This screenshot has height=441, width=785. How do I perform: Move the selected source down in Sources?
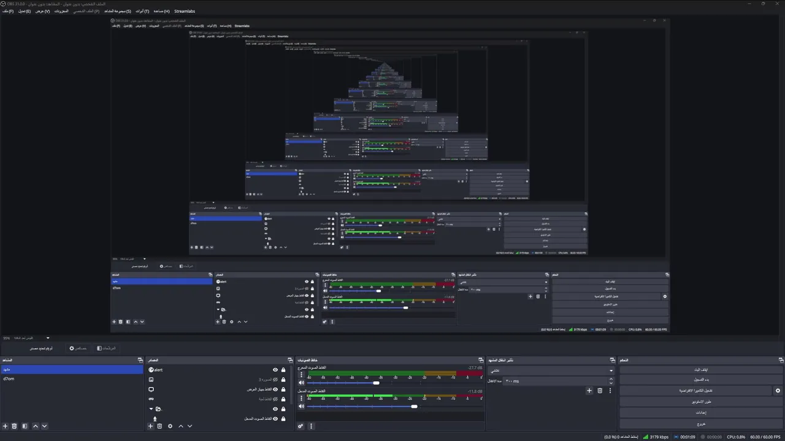point(190,426)
